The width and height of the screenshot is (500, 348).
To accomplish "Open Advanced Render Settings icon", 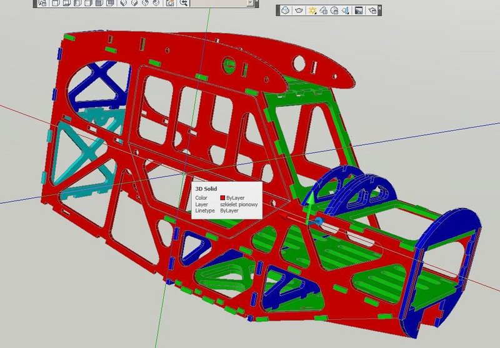I will [372, 11].
